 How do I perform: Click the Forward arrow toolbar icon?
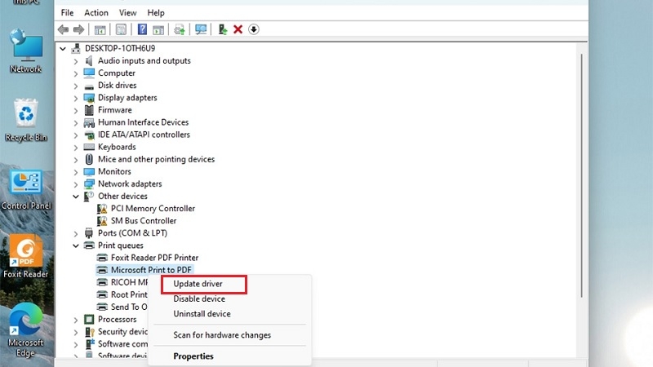[x=78, y=29]
